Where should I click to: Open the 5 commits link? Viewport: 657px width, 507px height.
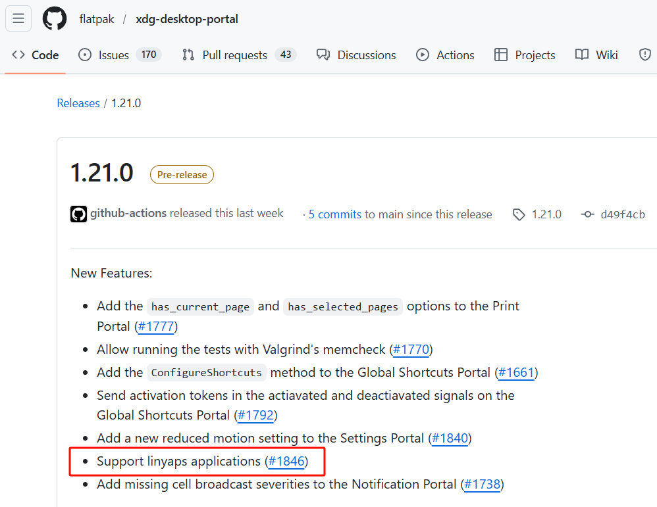pyautogui.click(x=335, y=214)
